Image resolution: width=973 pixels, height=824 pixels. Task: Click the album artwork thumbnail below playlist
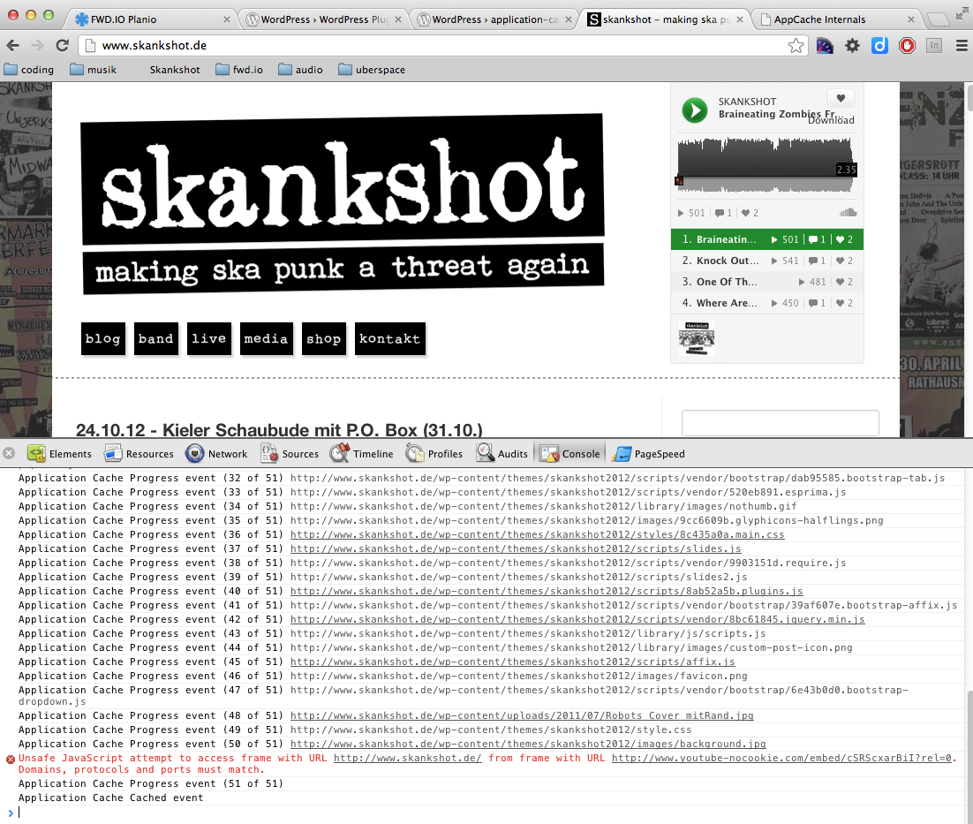click(697, 338)
